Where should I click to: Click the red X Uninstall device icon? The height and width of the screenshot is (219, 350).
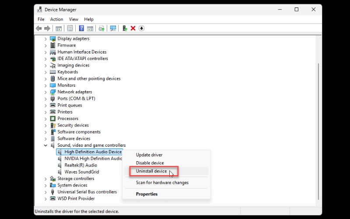tap(133, 28)
